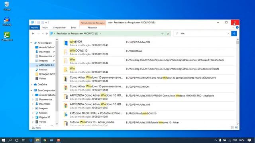Click the wind1909 file icon
This screenshot has width=255, height=143.
66,43
